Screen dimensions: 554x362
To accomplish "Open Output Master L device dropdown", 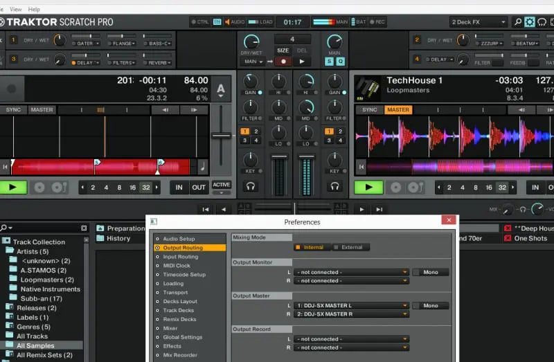I will click(x=351, y=305).
